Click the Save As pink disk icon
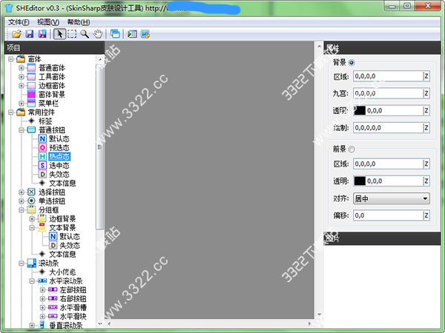 [x=42, y=34]
